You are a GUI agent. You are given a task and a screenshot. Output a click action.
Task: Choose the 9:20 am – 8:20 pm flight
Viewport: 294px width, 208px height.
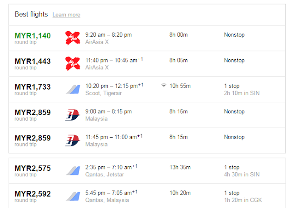click(x=108, y=35)
